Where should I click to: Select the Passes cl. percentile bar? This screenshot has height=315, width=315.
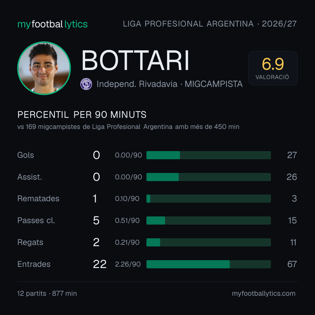click(209, 220)
